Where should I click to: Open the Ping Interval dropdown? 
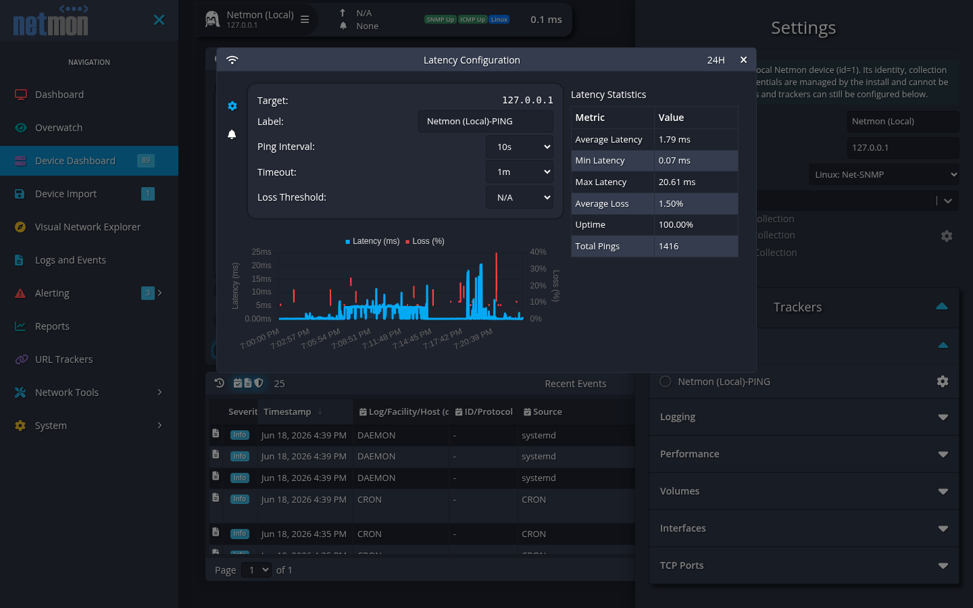[520, 147]
